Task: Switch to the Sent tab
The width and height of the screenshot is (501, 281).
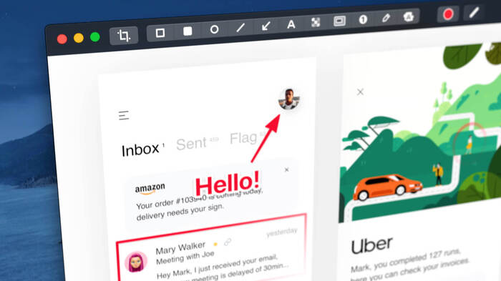Action: coord(191,144)
